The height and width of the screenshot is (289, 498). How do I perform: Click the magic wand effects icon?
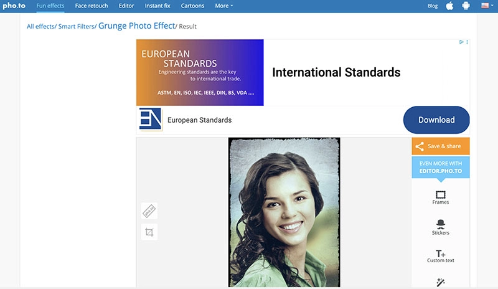point(440,282)
